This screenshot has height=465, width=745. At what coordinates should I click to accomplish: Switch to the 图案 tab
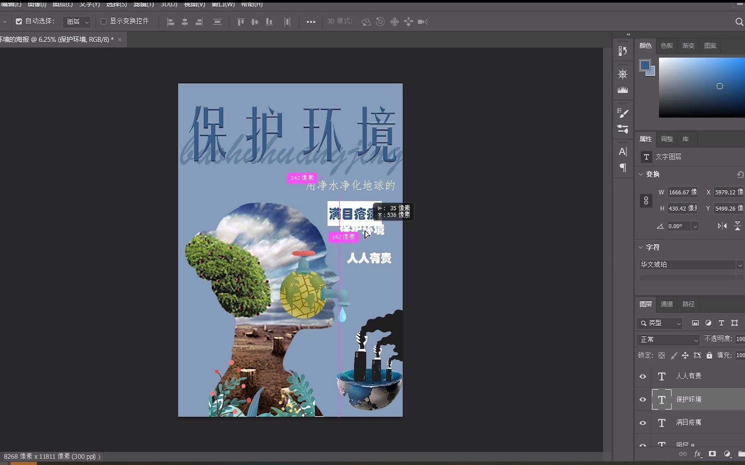click(710, 46)
